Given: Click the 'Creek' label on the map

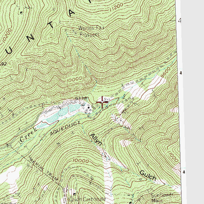Looking at the screenshot, I should coord(28,135).
